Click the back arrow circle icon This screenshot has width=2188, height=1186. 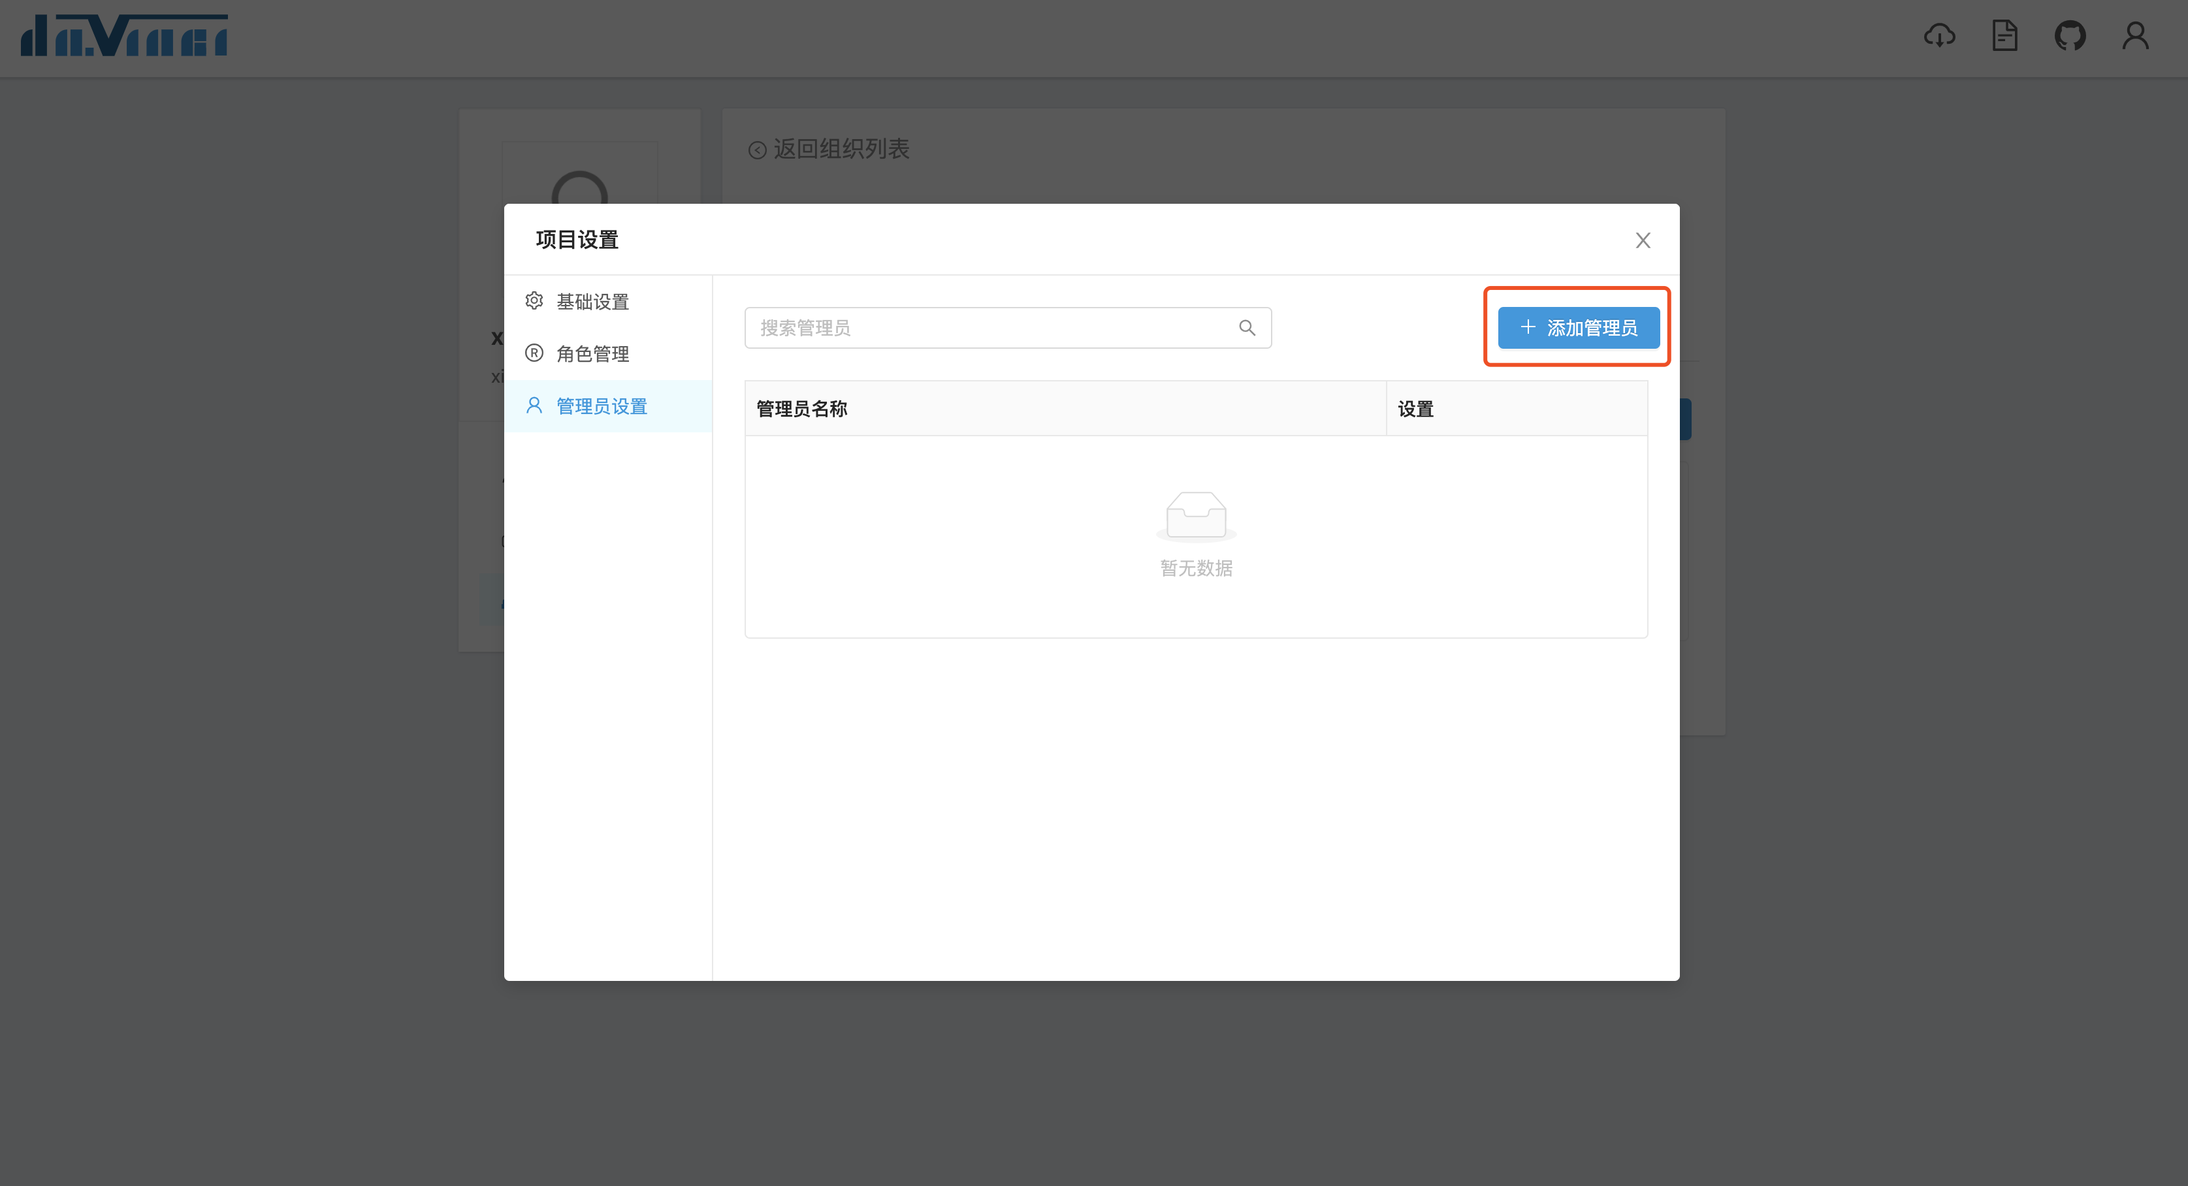(x=757, y=150)
